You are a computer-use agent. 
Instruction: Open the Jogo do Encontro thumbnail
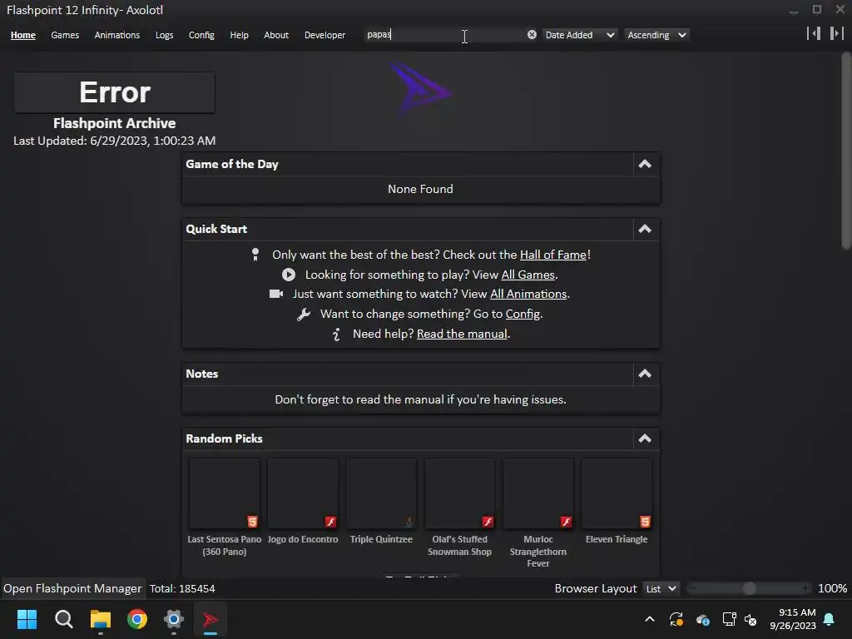(x=303, y=493)
